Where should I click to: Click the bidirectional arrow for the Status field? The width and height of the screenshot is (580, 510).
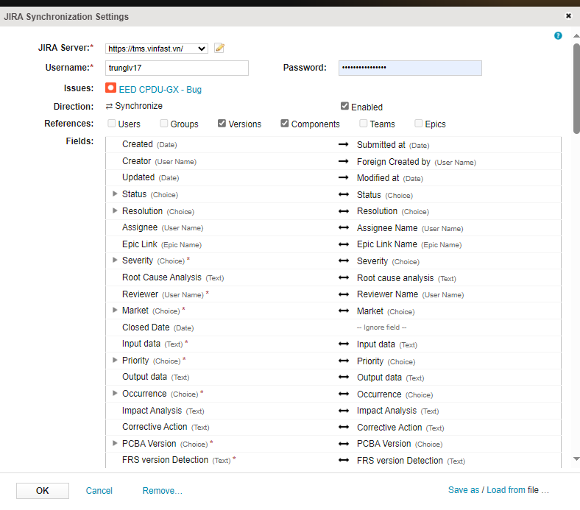coord(343,194)
